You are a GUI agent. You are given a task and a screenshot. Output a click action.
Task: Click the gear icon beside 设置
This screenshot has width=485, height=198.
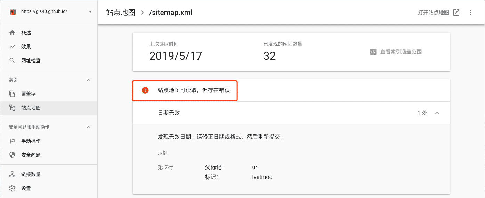[x=12, y=188]
